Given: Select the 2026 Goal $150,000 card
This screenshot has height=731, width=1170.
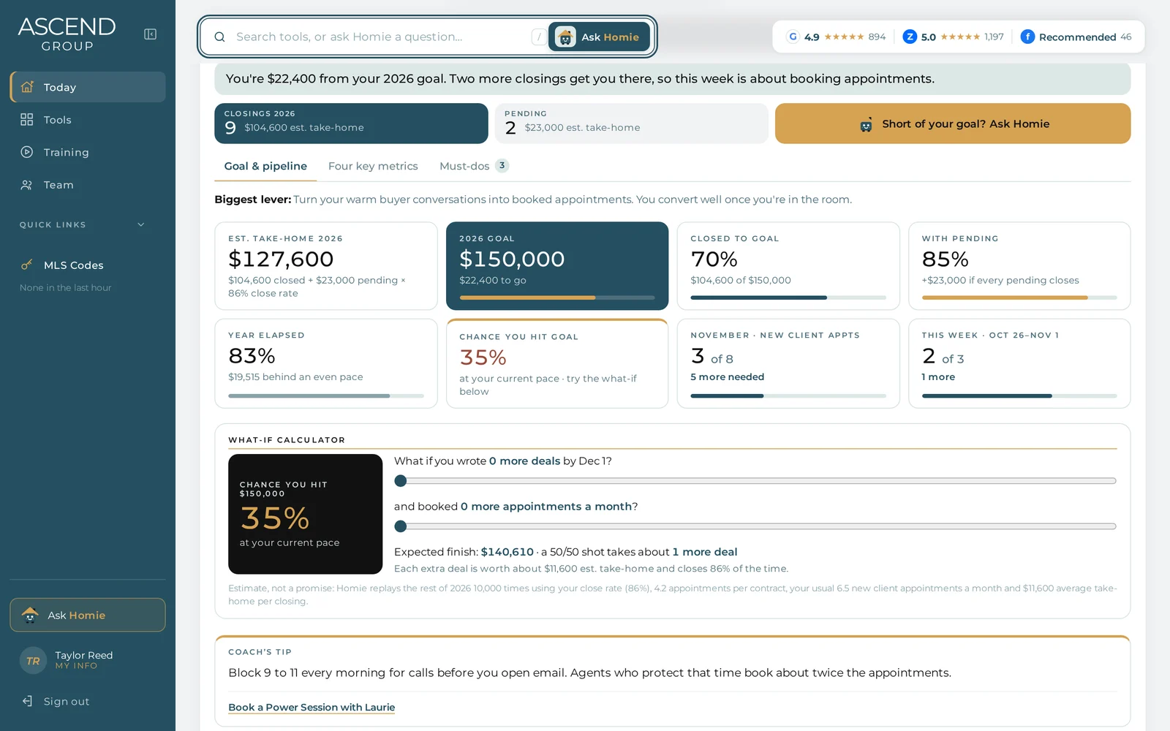Looking at the screenshot, I should click(557, 266).
